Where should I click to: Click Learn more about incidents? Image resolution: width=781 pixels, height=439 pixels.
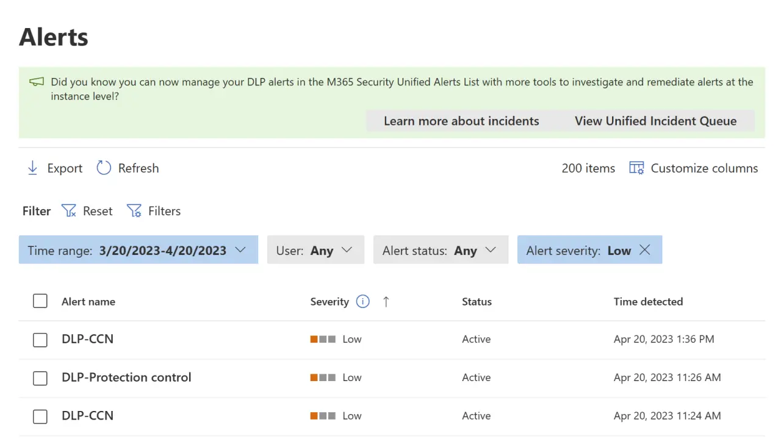point(461,121)
